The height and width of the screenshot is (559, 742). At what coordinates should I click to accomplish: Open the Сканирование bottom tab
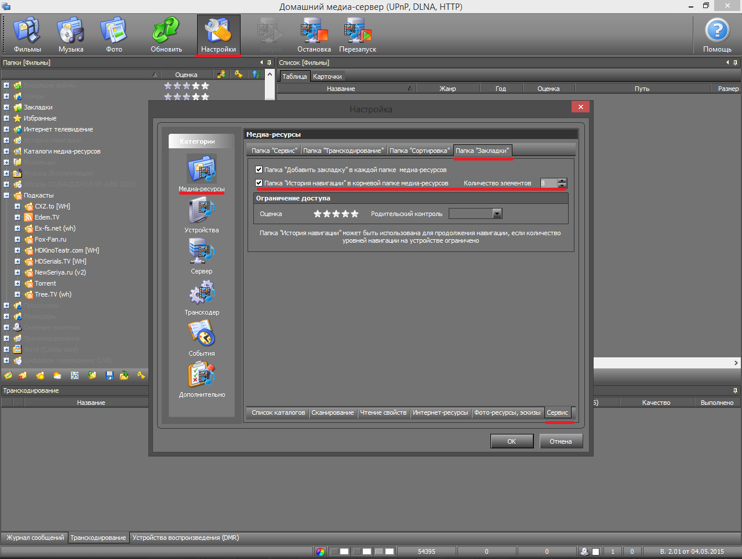coord(332,412)
